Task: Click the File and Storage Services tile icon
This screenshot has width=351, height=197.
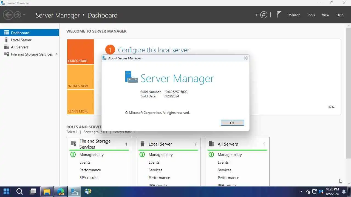Action: pos(73,144)
